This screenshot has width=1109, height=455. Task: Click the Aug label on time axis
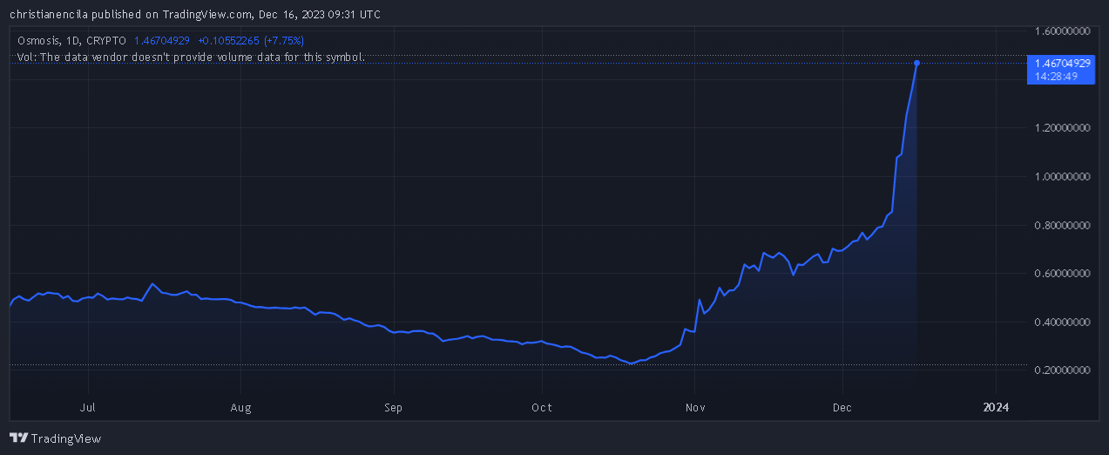tap(241, 407)
